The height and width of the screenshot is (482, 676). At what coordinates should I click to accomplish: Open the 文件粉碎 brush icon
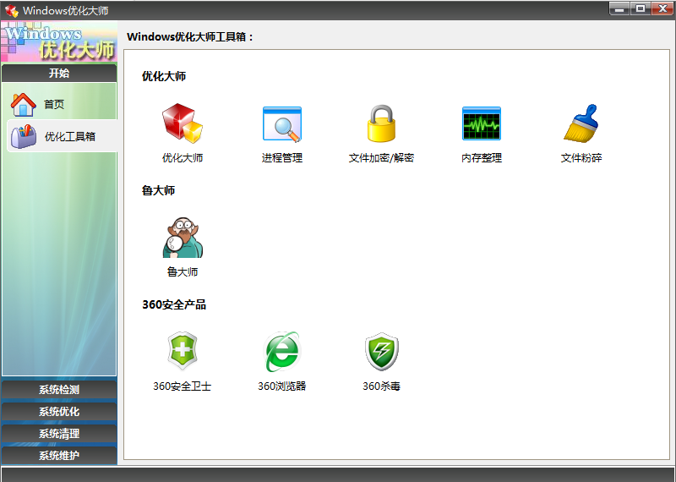(x=581, y=123)
